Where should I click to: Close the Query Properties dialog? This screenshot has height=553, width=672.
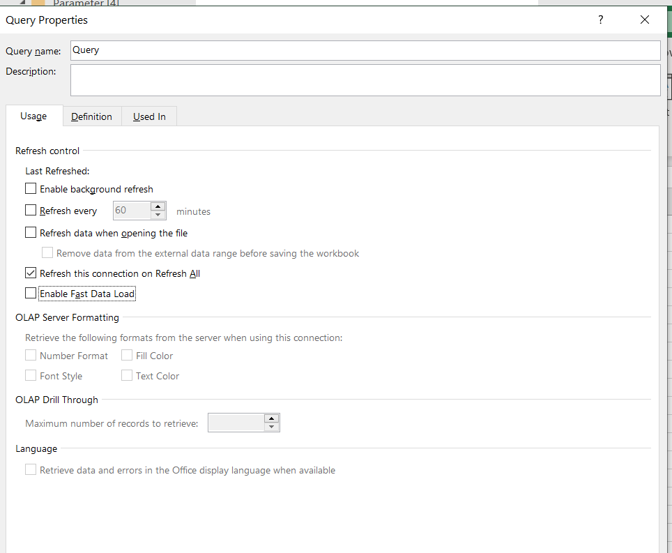(645, 20)
